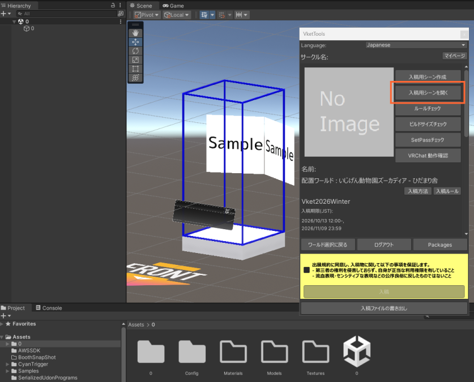
Task: Select the Materials folder icon
Action: (x=233, y=351)
